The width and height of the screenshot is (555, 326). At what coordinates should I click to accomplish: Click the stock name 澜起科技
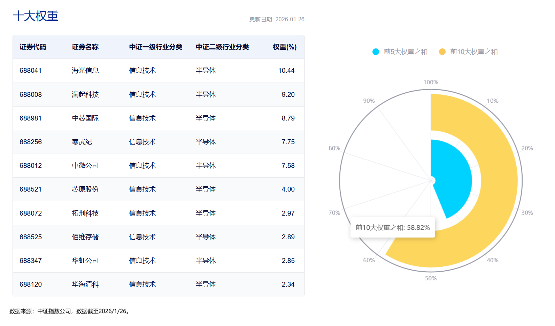(85, 95)
